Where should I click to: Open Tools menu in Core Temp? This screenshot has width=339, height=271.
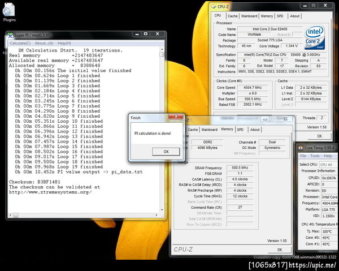[x=315, y=156]
